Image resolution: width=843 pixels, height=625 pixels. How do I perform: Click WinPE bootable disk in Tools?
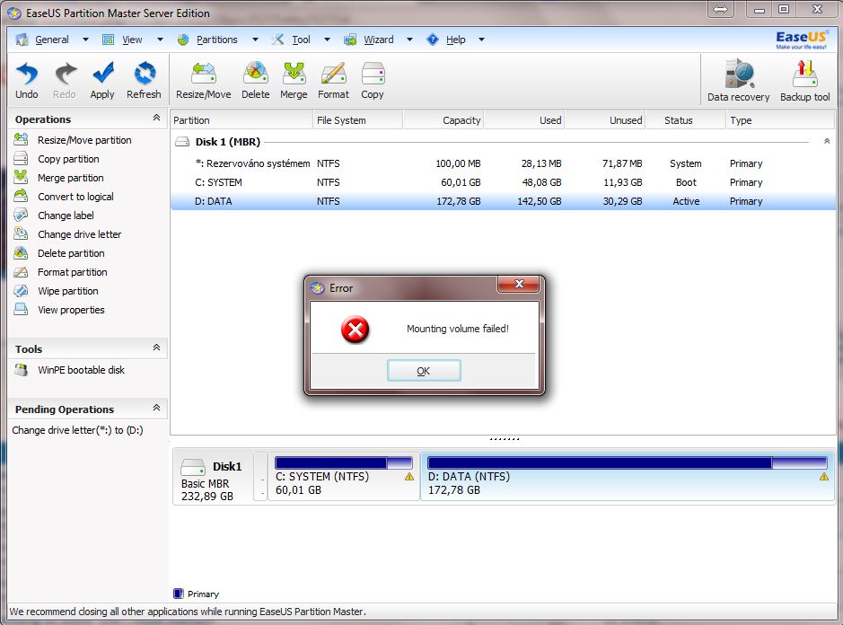pyautogui.click(x=81, y=370)
